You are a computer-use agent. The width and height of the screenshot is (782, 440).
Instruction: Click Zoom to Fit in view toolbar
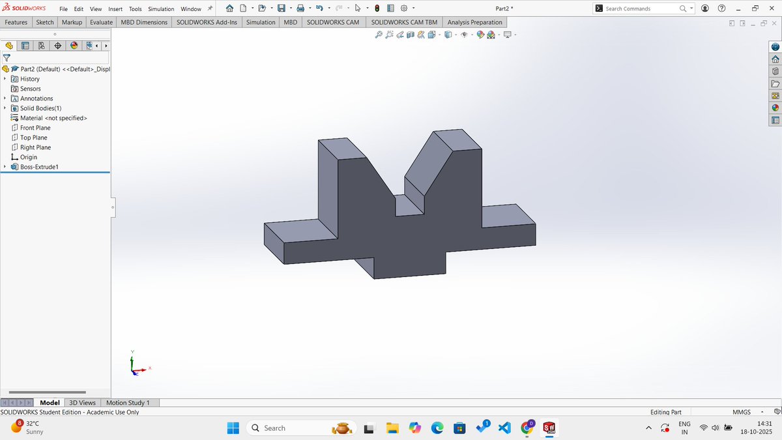(x=379, y=35)
